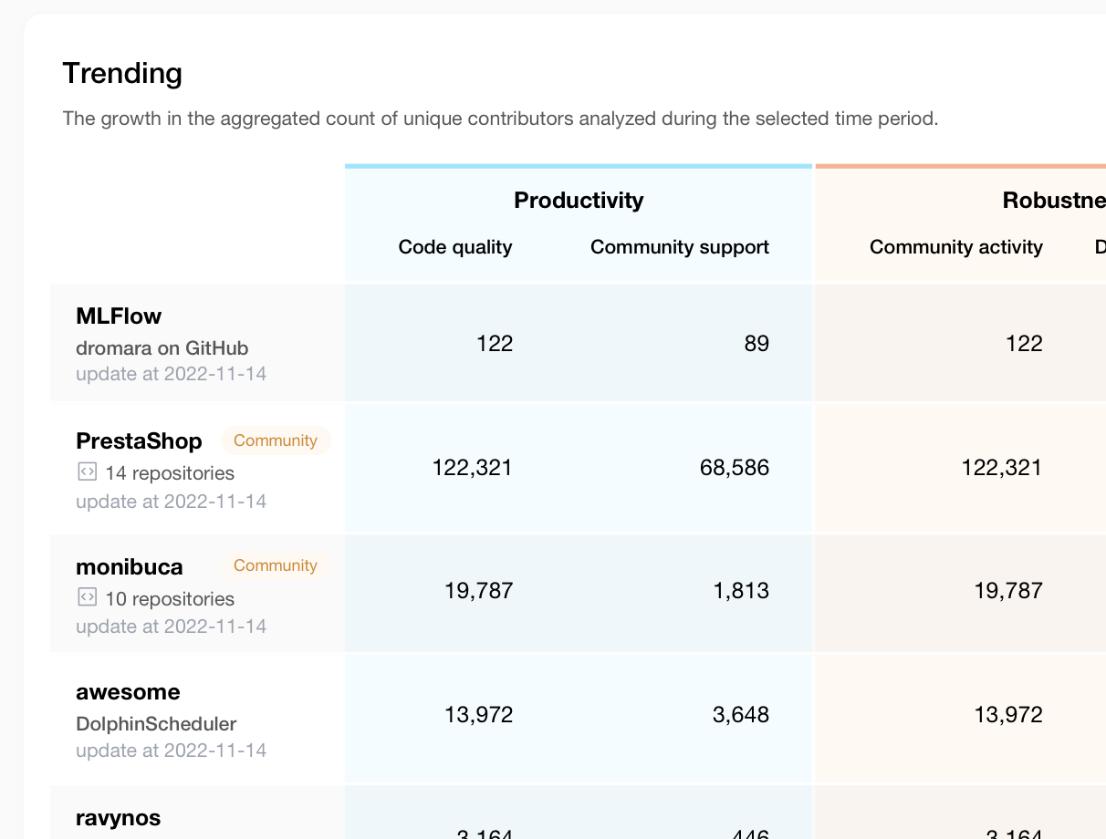Open the ravynos project entry
1106x839 pixels.
(x=118, y=818)
